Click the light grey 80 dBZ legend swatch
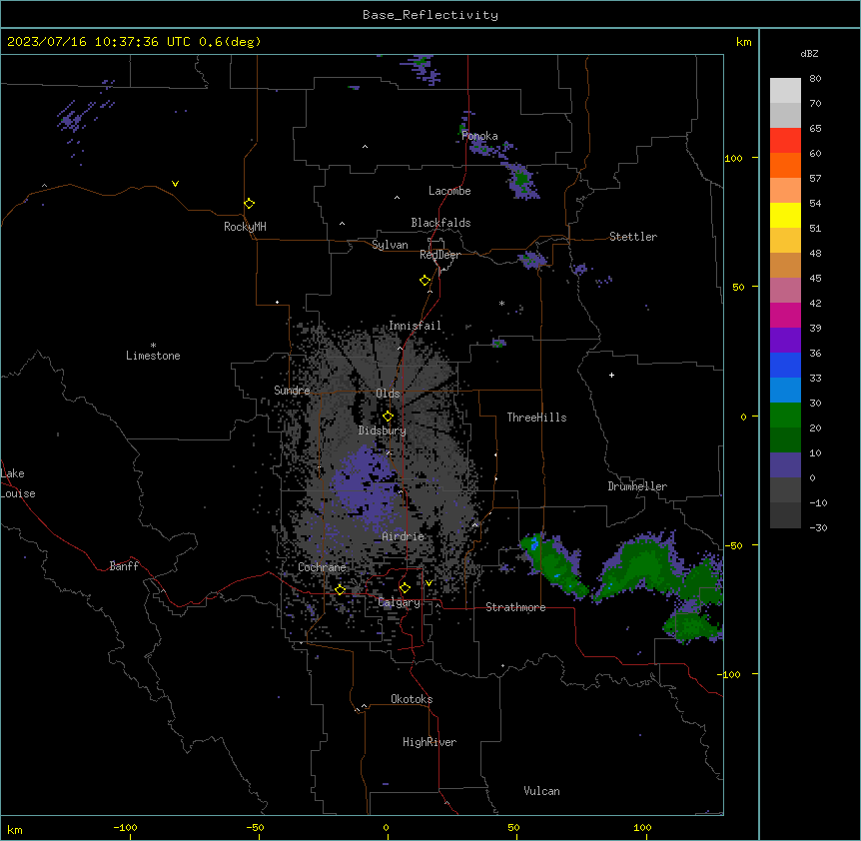Viewport: 861px width, 841px height. point(785,90)
